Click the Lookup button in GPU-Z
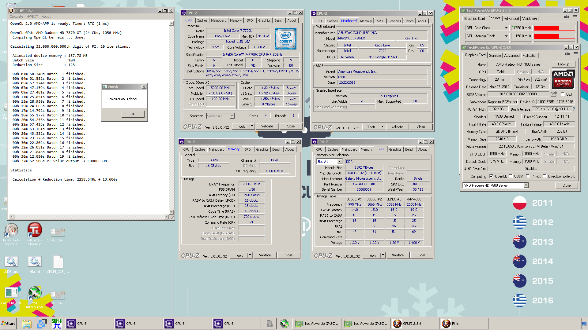Viewport: 588px width, 330px height. pyautogui.click(x=563, y=64)
